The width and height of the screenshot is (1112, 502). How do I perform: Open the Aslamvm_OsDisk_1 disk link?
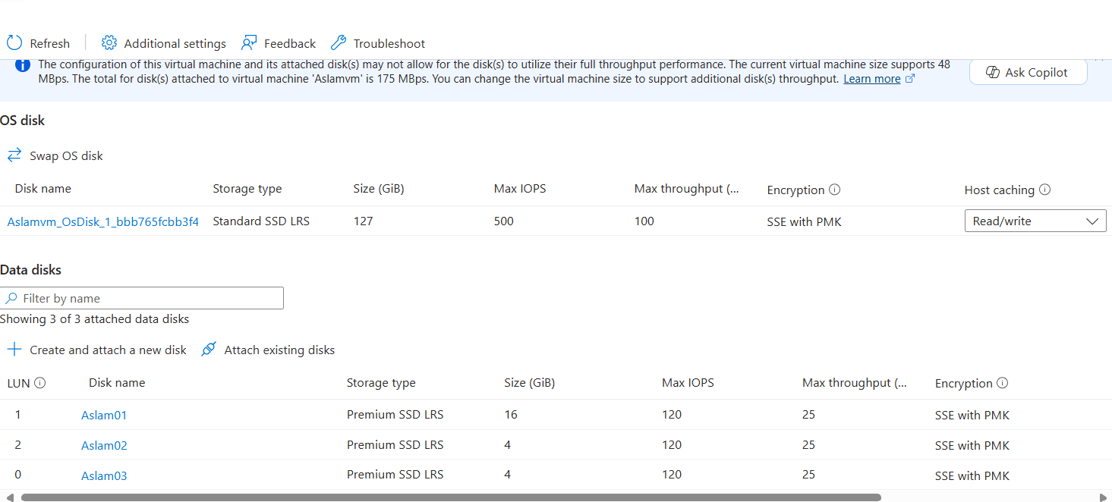(103, 221)
